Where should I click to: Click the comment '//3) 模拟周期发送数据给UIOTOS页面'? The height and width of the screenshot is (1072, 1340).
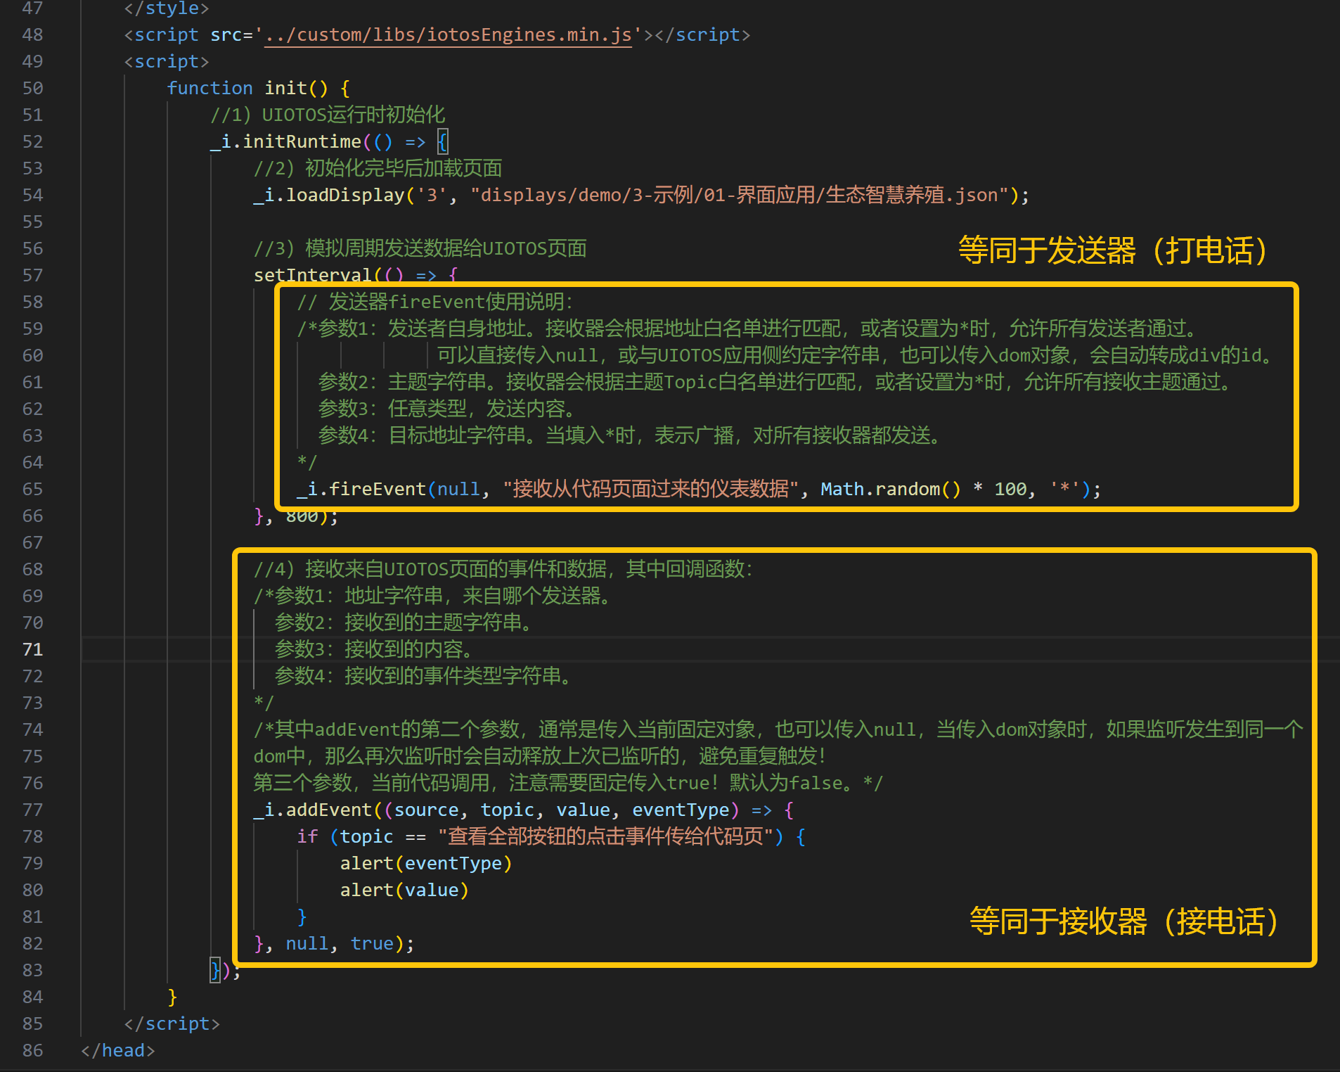pyautogui.click(x=420, y=248)
